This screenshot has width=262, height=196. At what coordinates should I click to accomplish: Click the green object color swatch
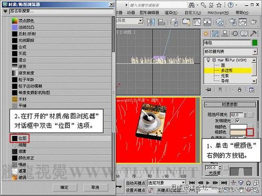click(x=255, y=43)
